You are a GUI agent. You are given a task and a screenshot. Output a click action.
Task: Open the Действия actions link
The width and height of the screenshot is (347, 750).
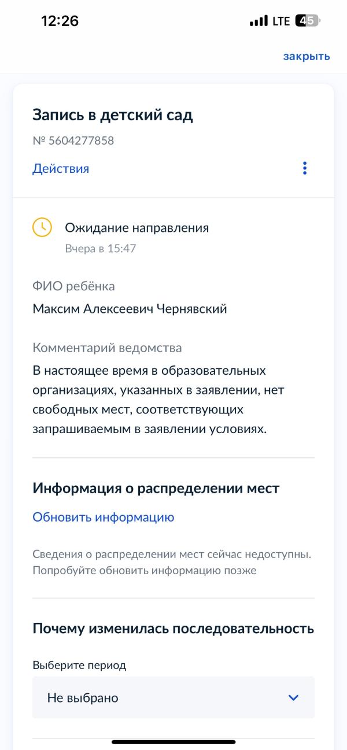click(61, 169)
